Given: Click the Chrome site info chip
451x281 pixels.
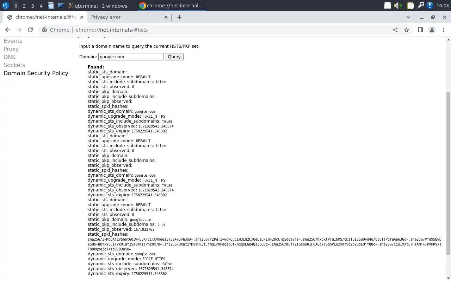Looking at the screenshot, I should coord(56,30).
